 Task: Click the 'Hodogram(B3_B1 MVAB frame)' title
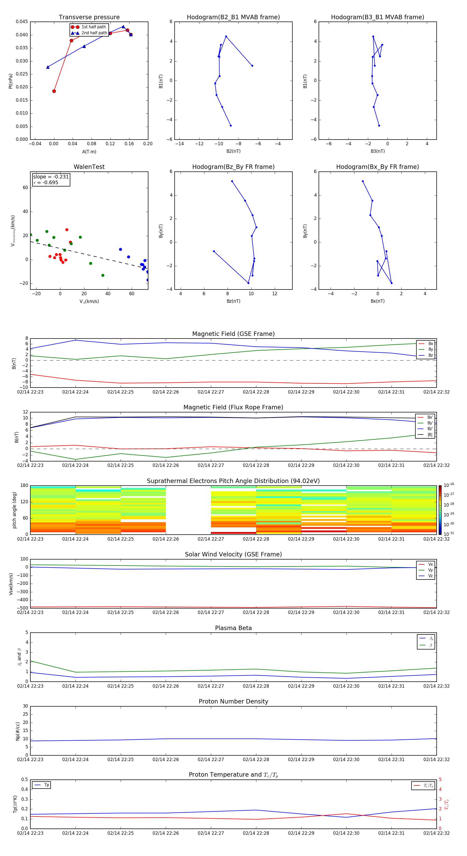pos(377,17)
